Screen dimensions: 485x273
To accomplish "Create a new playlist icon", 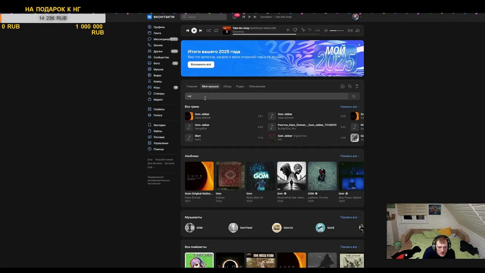I will [350, 86].
